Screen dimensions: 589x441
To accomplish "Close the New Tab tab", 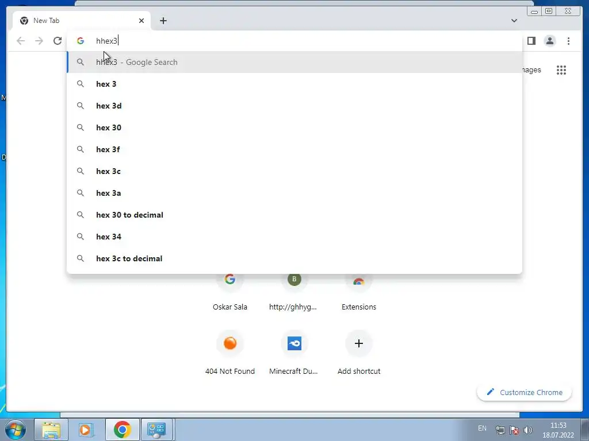I will click(141, 21).
